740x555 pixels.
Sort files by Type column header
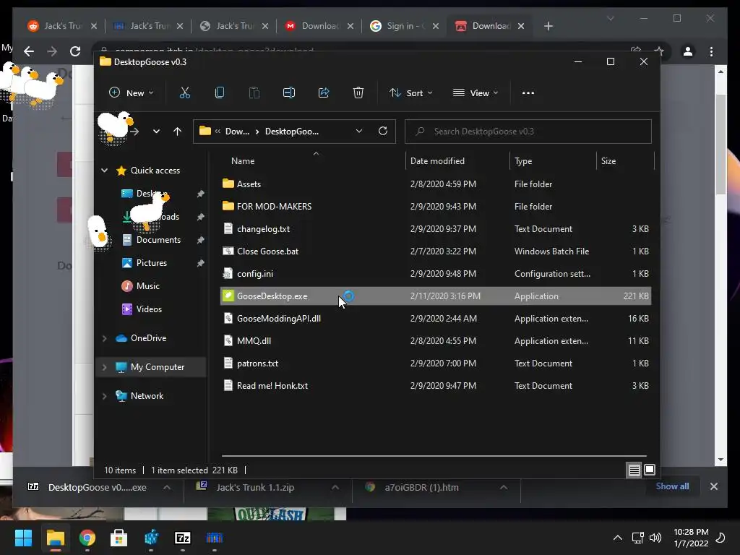coord(523,161)
